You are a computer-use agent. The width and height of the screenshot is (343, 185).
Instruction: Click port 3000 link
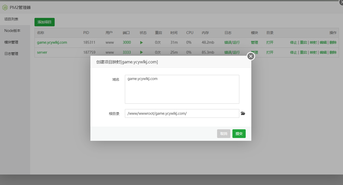click(x=127, y=43)
